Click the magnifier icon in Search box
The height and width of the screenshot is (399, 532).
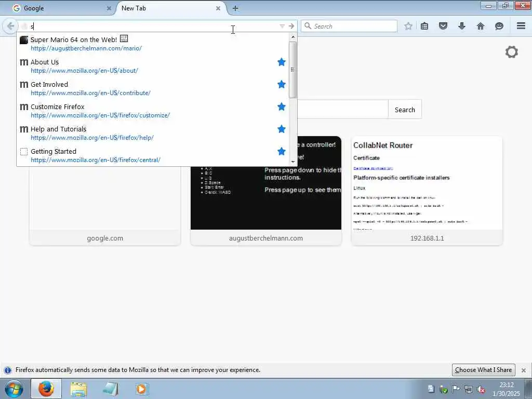pyautogui.click(x=308, y=26)
